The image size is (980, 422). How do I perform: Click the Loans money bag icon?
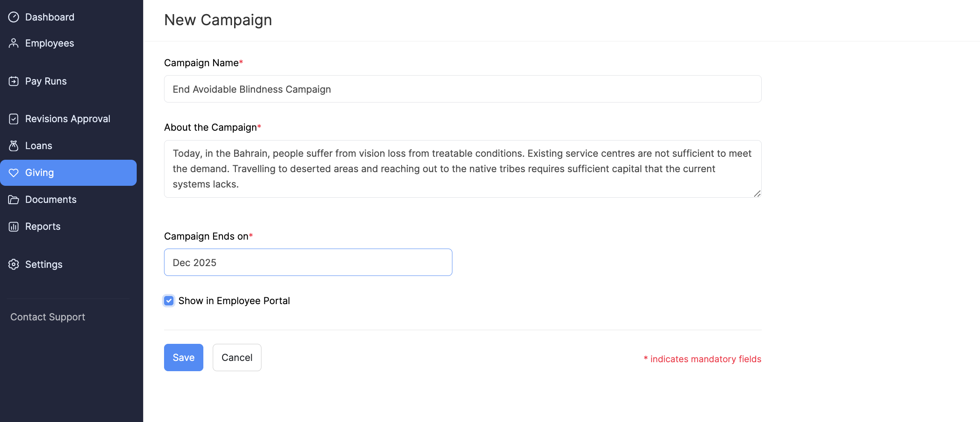14,146
